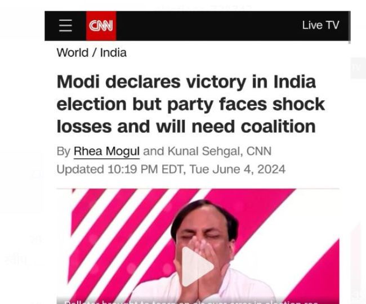Open the India breadcrumb link
366x304 pixels.
113,53
